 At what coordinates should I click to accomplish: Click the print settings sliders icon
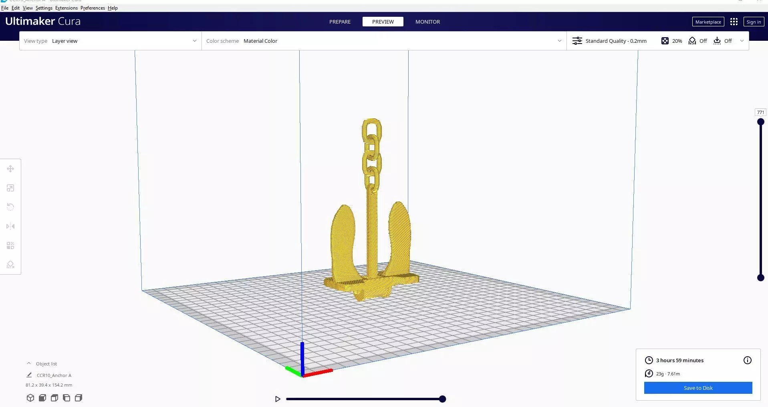pyautogui.click(x=577, y=41)
